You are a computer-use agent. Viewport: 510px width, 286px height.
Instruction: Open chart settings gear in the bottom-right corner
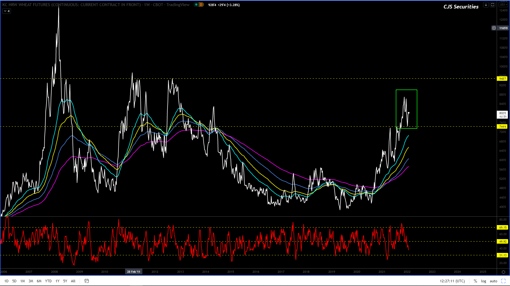(x=503, y=272)
